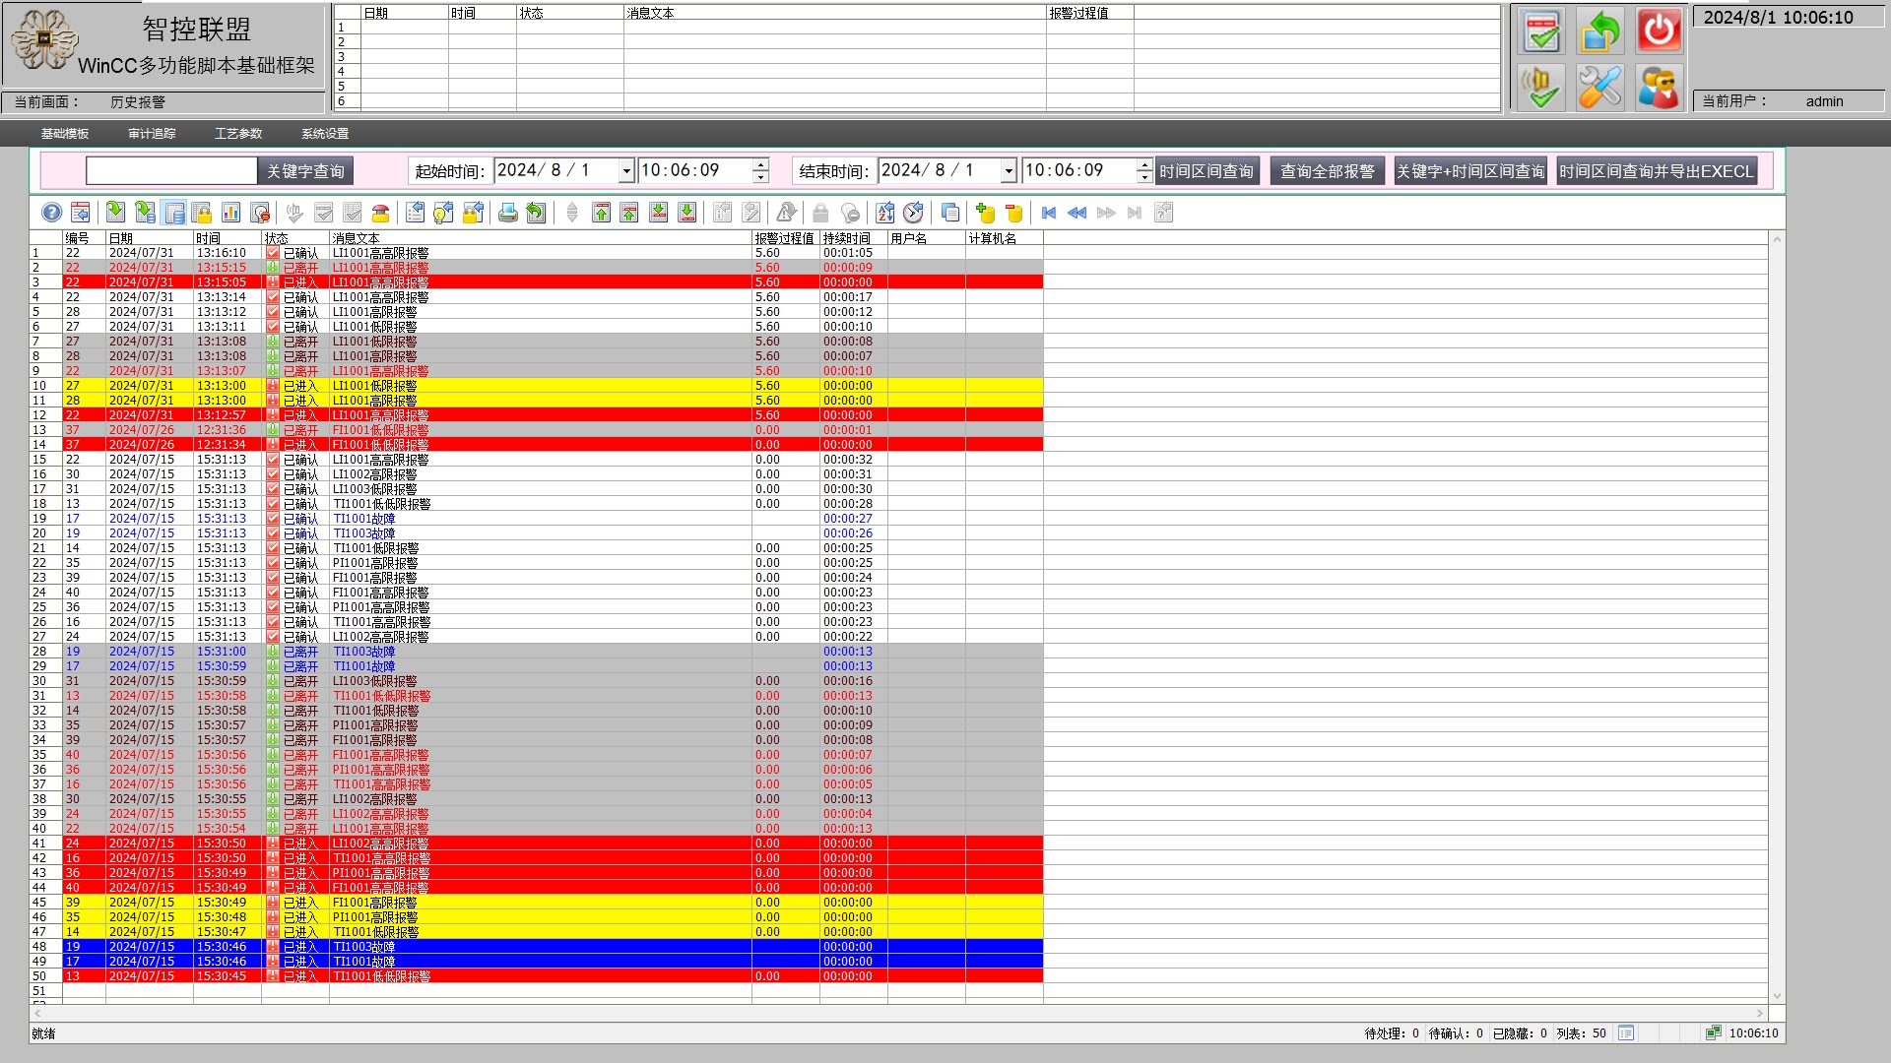Open the help question mark icon

tap(51, 213)
